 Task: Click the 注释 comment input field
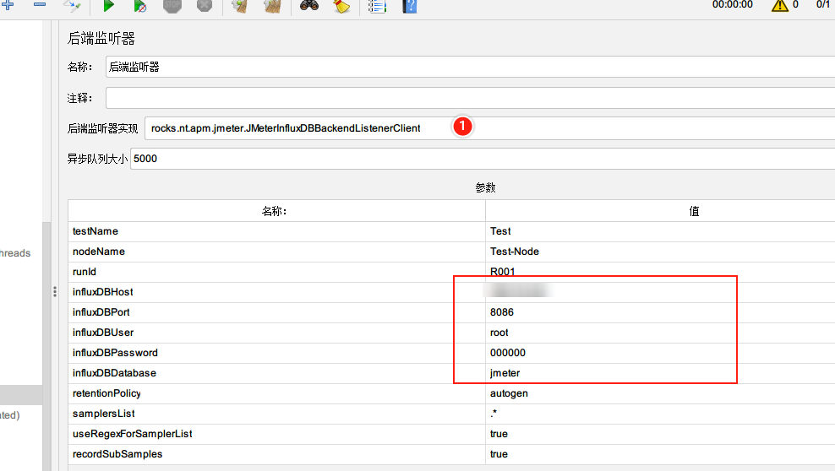470,98
